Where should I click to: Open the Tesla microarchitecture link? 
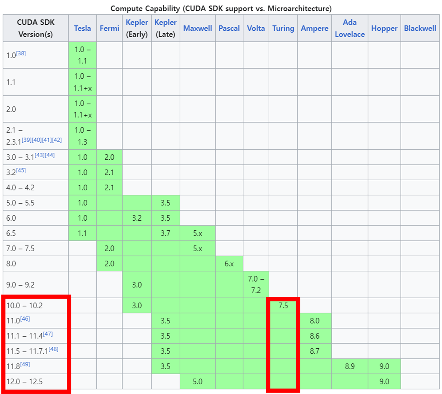82,28
